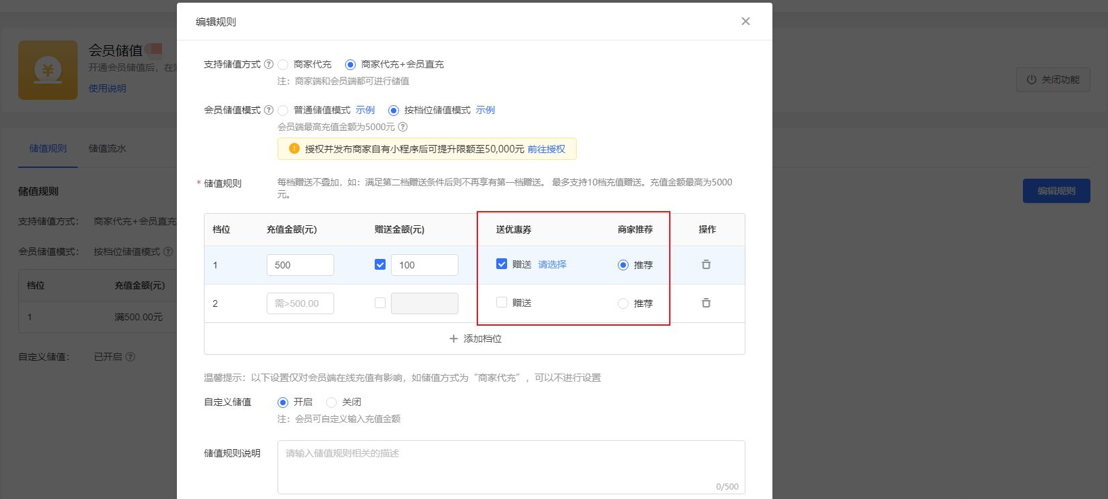Delete tier 2 row with trash icon

coord(706,303)
